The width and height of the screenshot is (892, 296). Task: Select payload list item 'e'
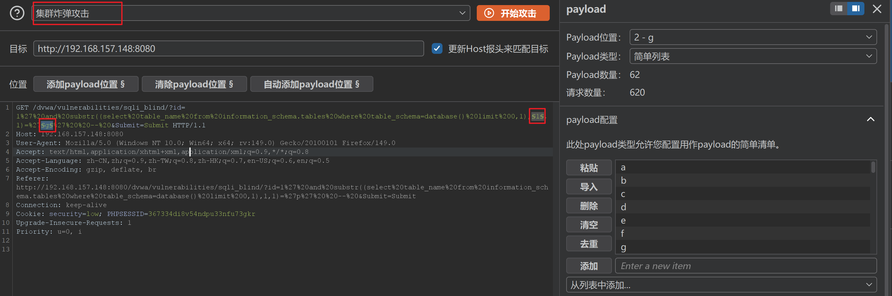point(743,220)
